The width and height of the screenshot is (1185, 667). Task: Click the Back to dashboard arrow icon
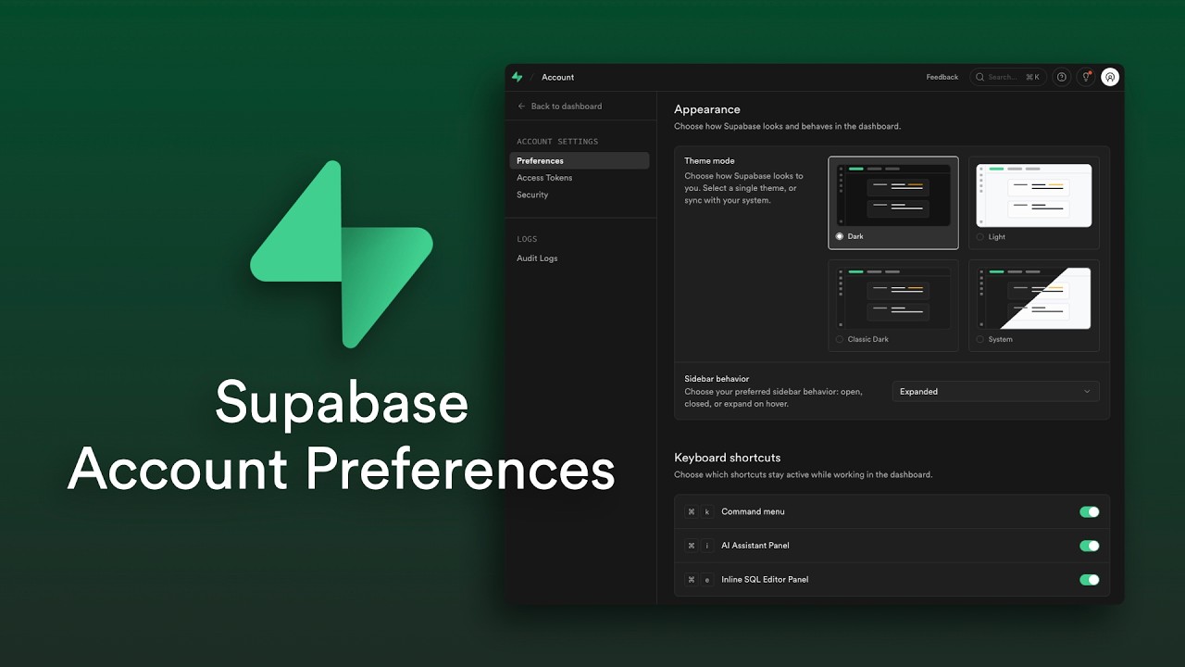(x=521, y=107)
